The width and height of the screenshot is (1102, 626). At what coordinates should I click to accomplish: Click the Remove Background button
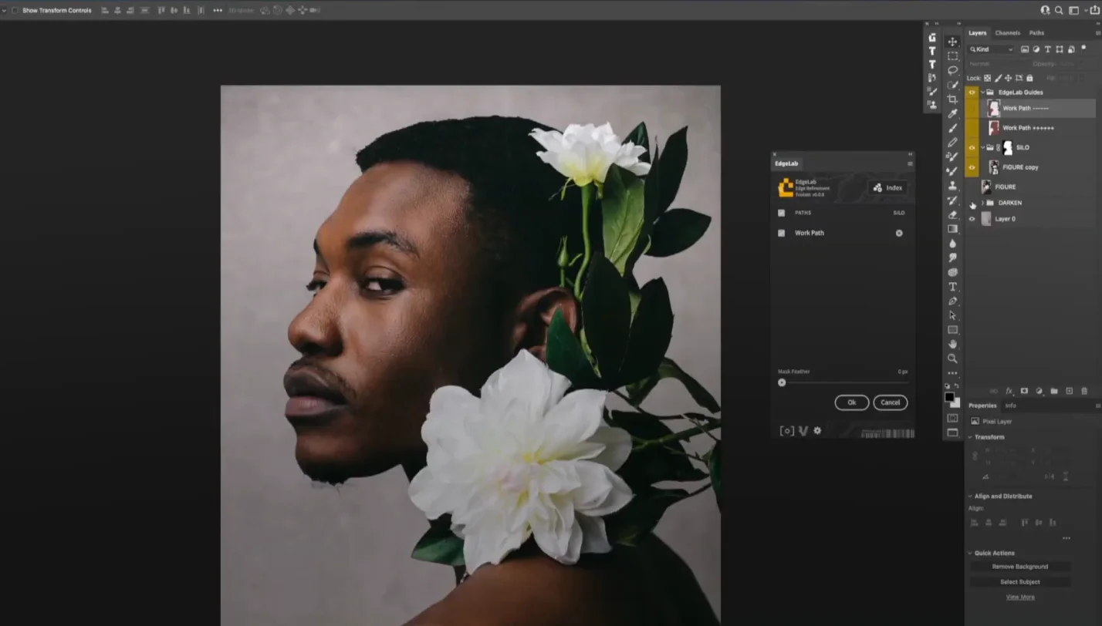1019,567
